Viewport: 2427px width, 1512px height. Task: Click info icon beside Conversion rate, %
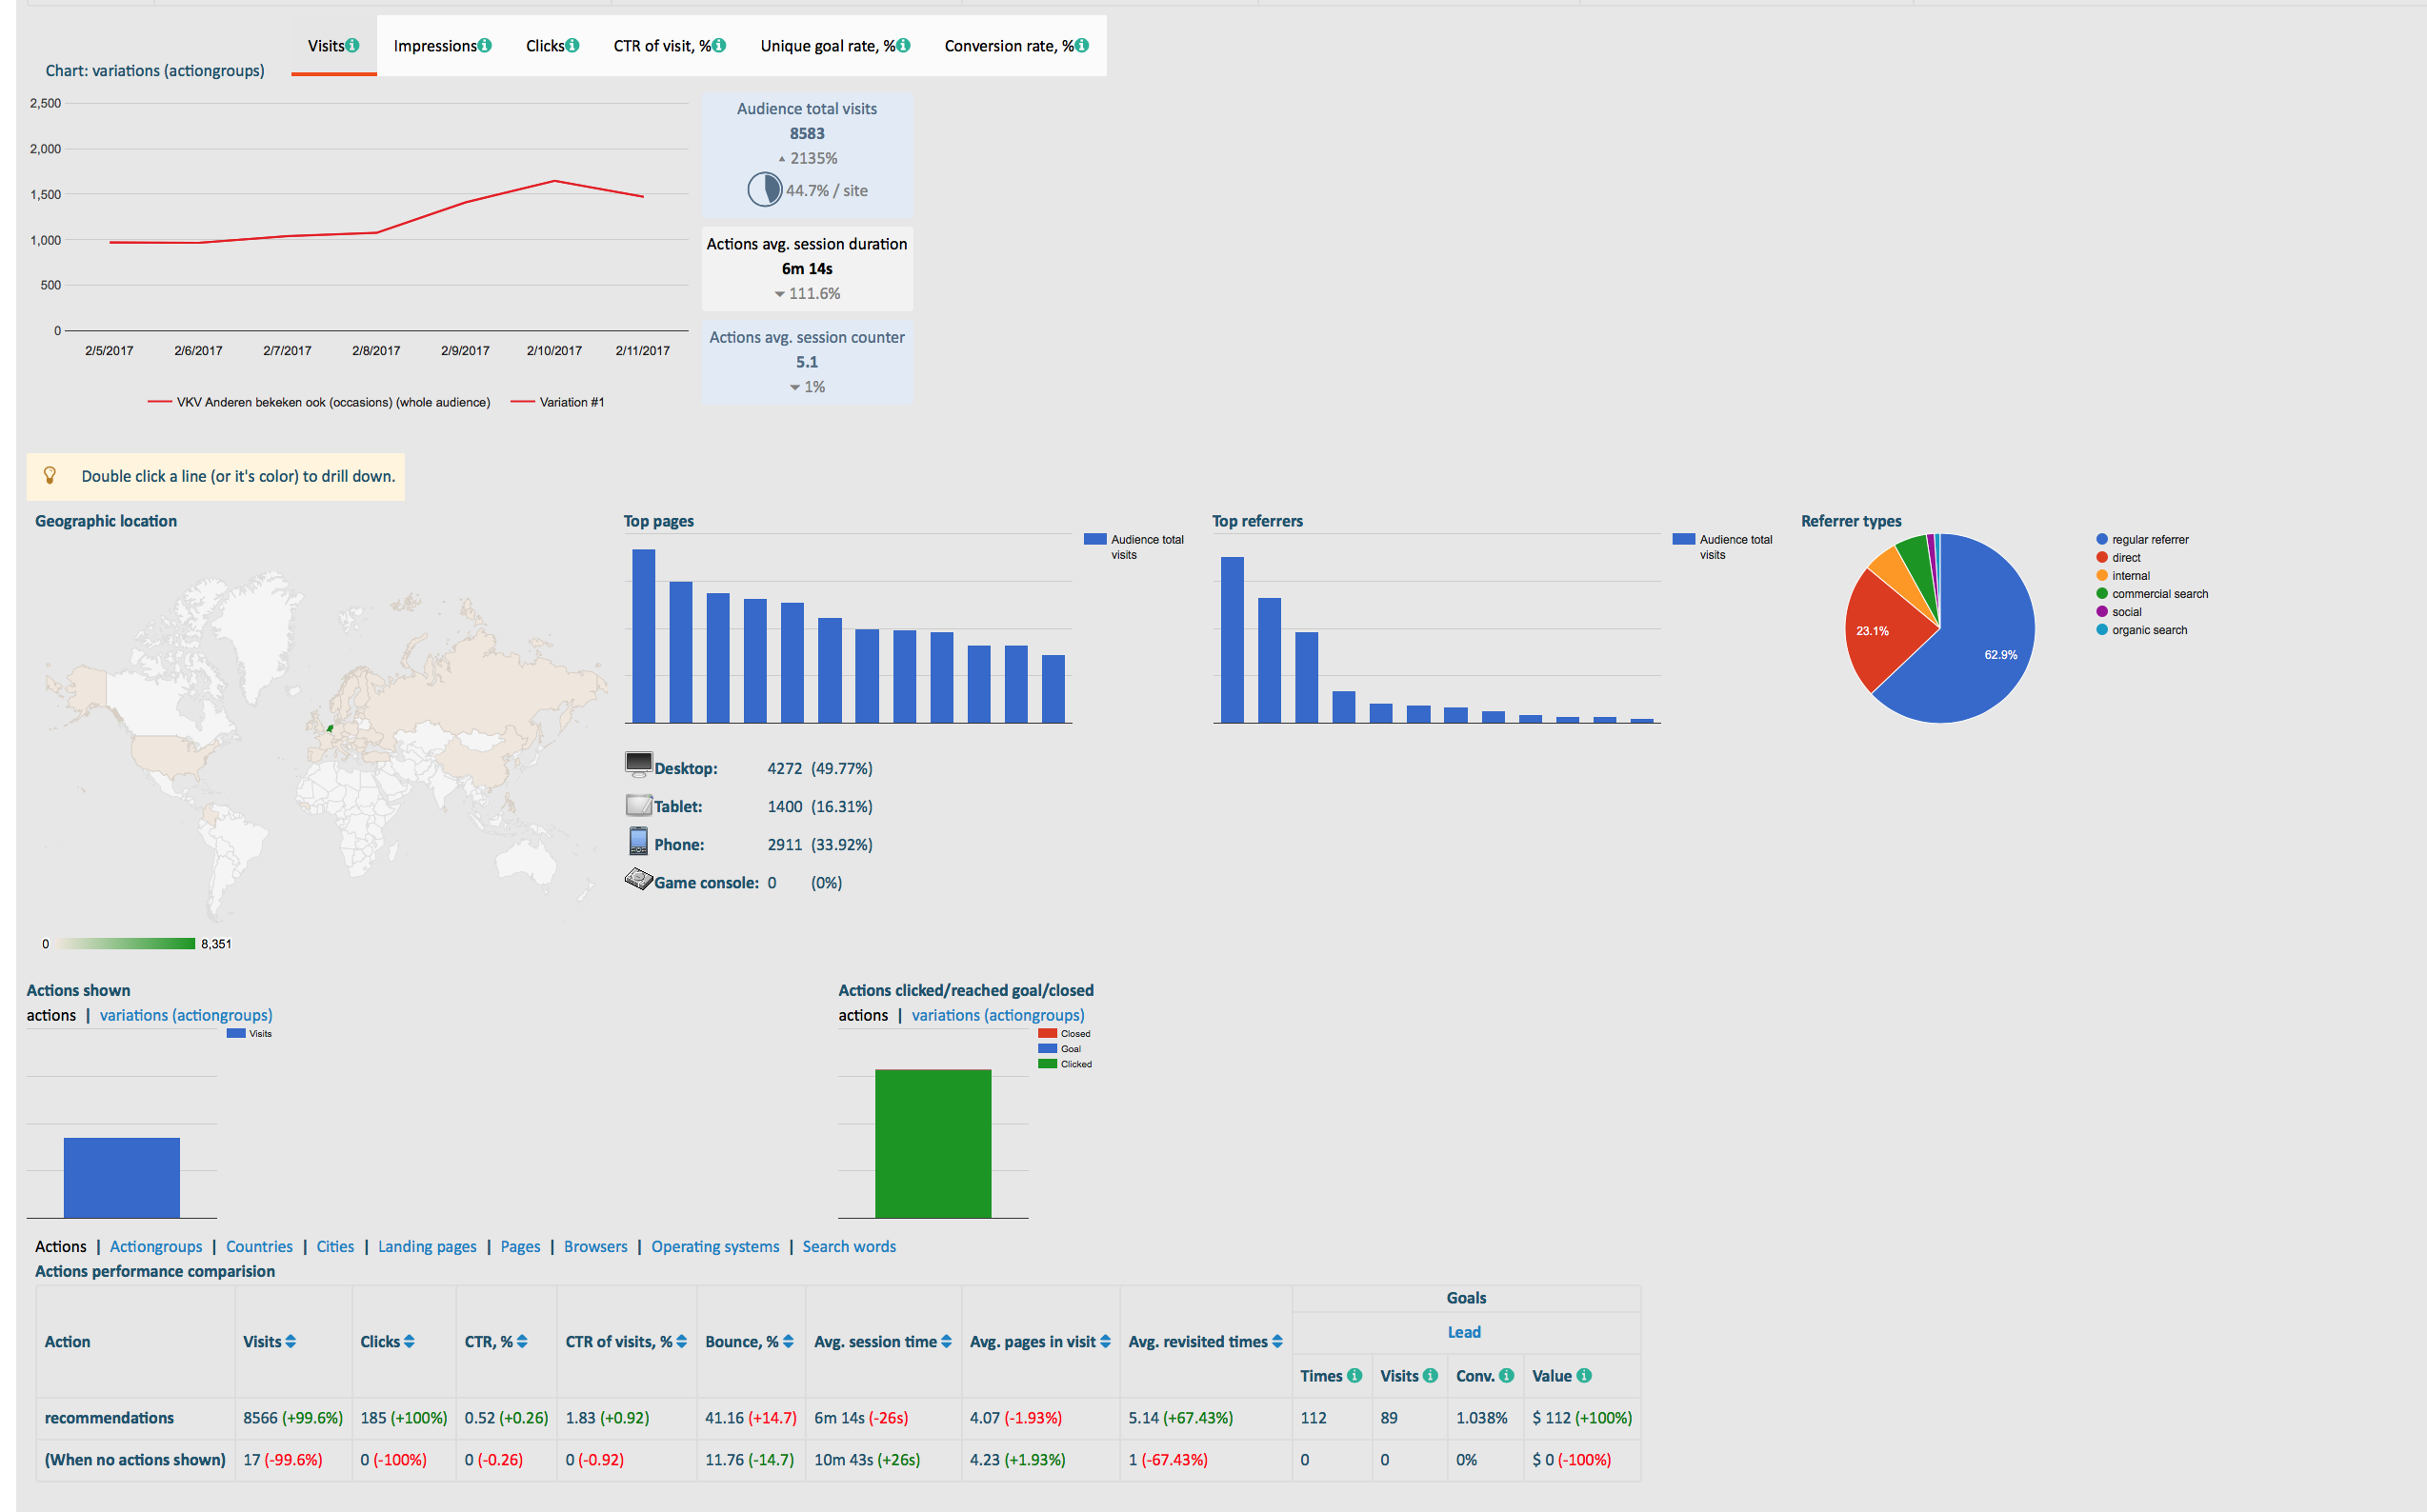click(1081, 45)
